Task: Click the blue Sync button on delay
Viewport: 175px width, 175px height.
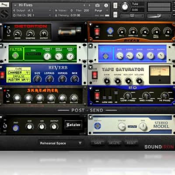Action: tap(110, 31)
